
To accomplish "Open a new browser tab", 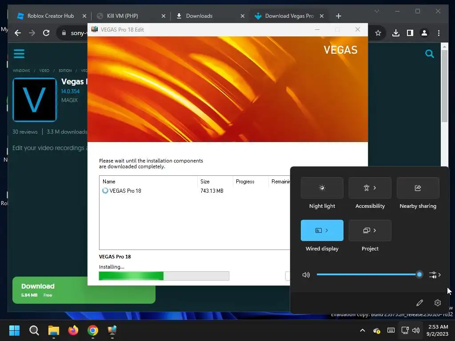I will (338, 16).
